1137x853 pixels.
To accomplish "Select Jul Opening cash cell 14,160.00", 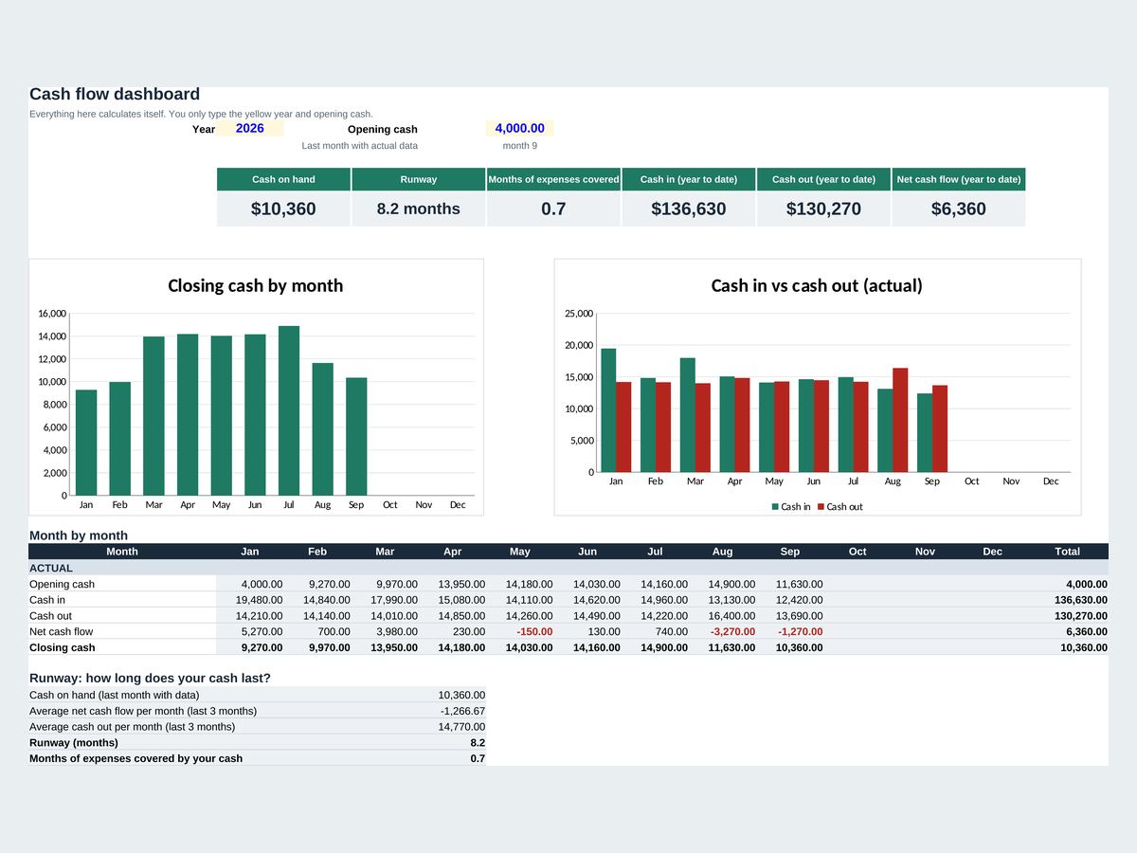I will tap(655, 584).
